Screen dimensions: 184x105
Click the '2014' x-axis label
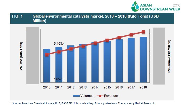click(x=95, y=87)
